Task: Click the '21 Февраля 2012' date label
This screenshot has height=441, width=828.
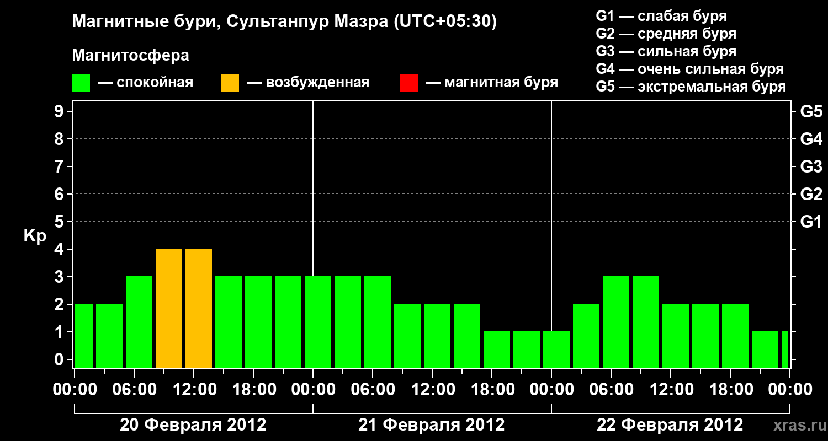Action: 432,424
